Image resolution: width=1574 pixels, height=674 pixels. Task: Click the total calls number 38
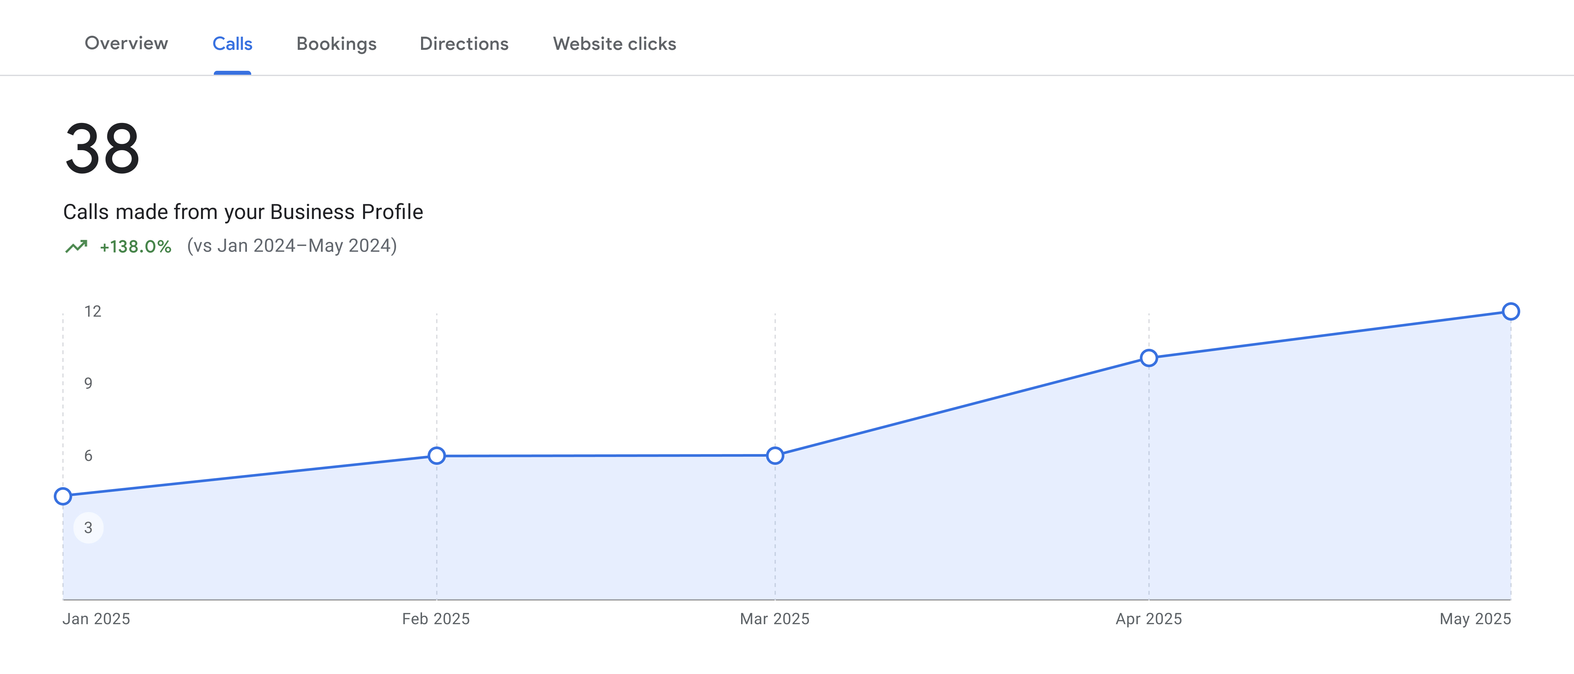[x=103, y=149]
